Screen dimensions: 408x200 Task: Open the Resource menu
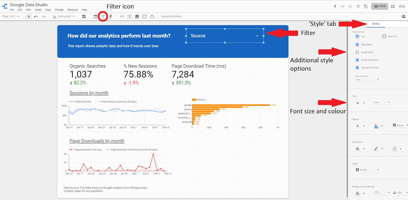73,10
